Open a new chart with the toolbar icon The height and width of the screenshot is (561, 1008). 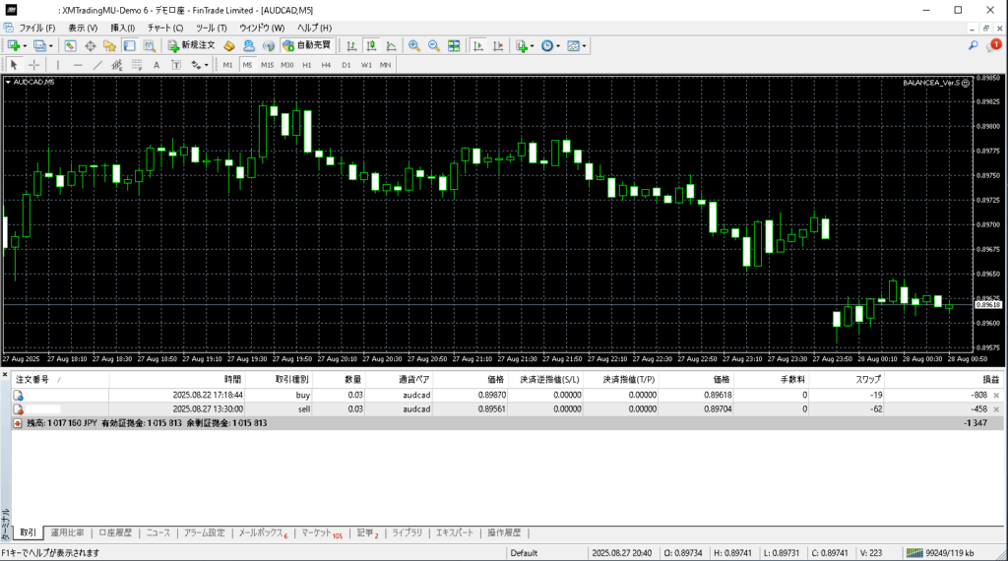(x=13, y=45)
